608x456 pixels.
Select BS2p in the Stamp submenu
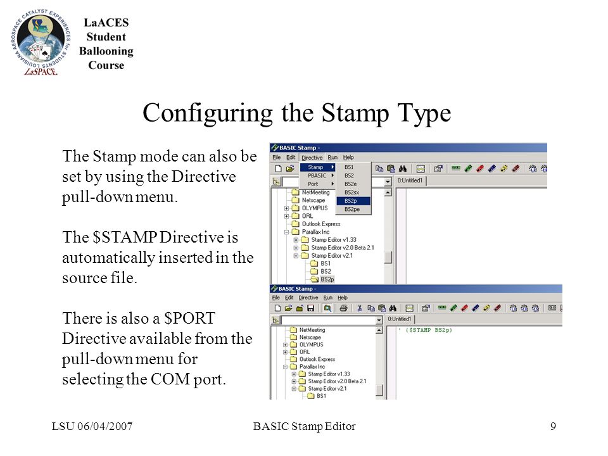pyautogui.click(x=353, y=201)
